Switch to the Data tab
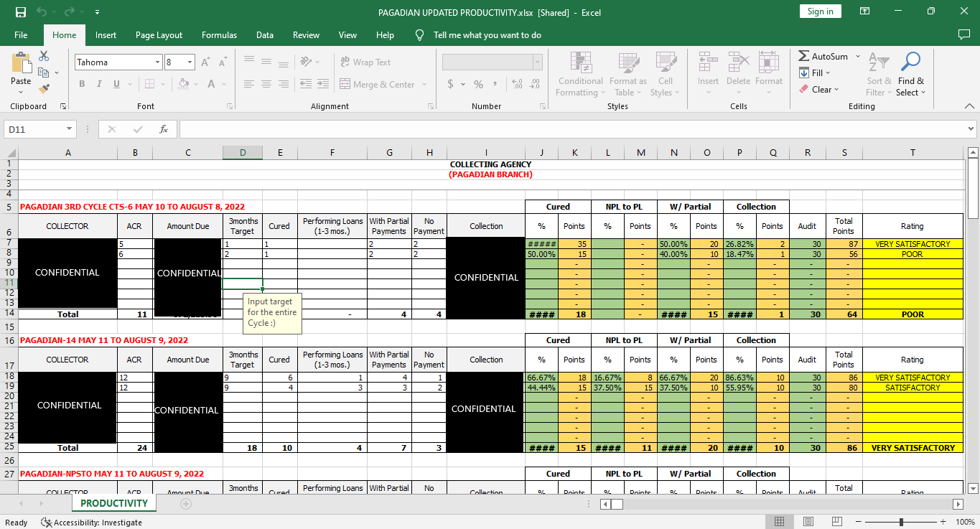 [265, 34]
